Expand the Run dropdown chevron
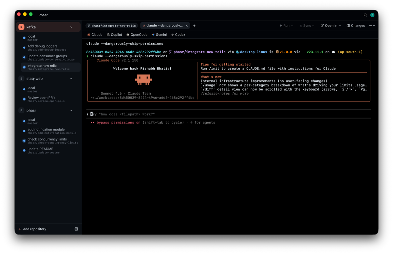The width and height of the screenshot is (393, 254). [292, 26]
